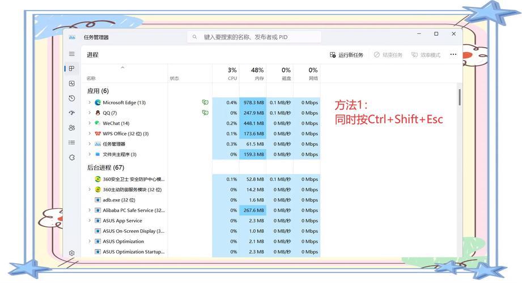Click the 运行新任务 button
Image resolution: width=522 pixels, height=283 pixels.
346,55
